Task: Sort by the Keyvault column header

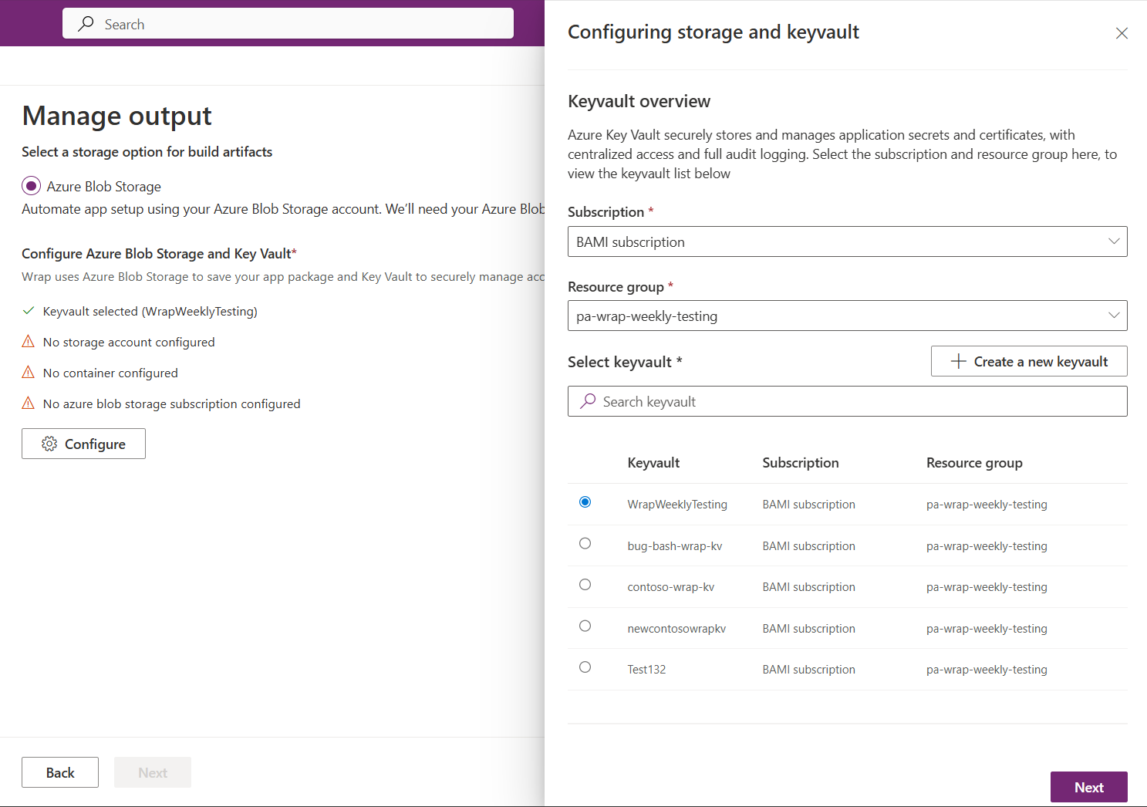Action: [653, 463]
